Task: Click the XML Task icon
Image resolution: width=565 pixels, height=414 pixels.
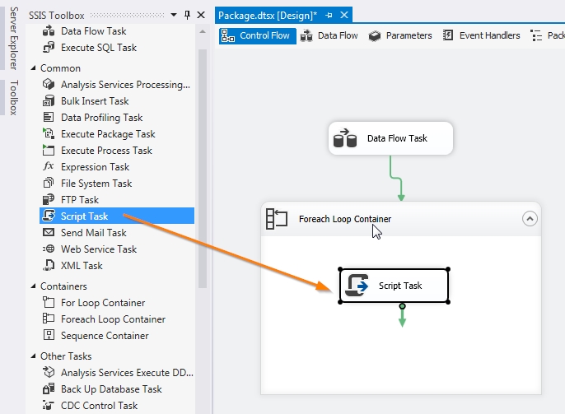Action: [49, 265]
